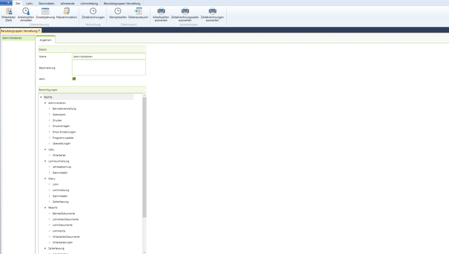Image resolution: width=449 pixels, height=254 pixels.
Task: Select Administratoren in the group list
Action: [x=19, y=38]
